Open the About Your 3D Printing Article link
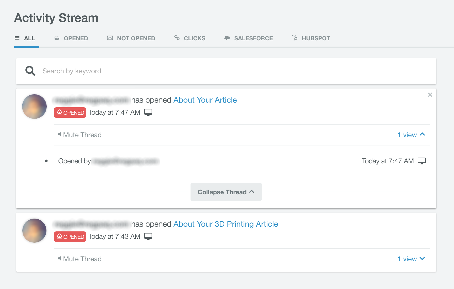Screen dimensions: 454x289 pyautogui.click(x=226, y=224)
